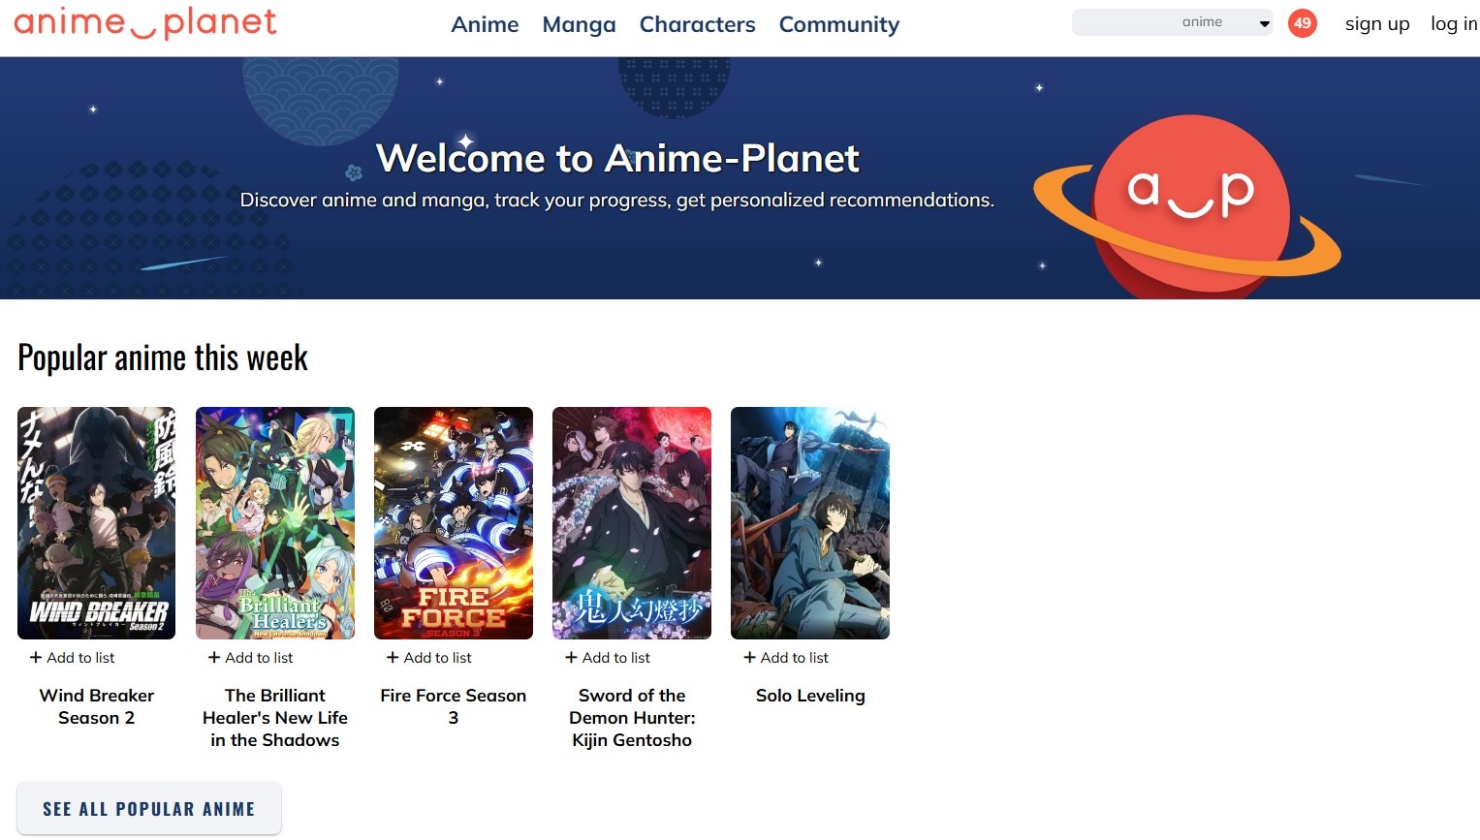Click the a‿p planet logo in the banner
The height and width of the screenshot is (840, 1480).
1188,205
